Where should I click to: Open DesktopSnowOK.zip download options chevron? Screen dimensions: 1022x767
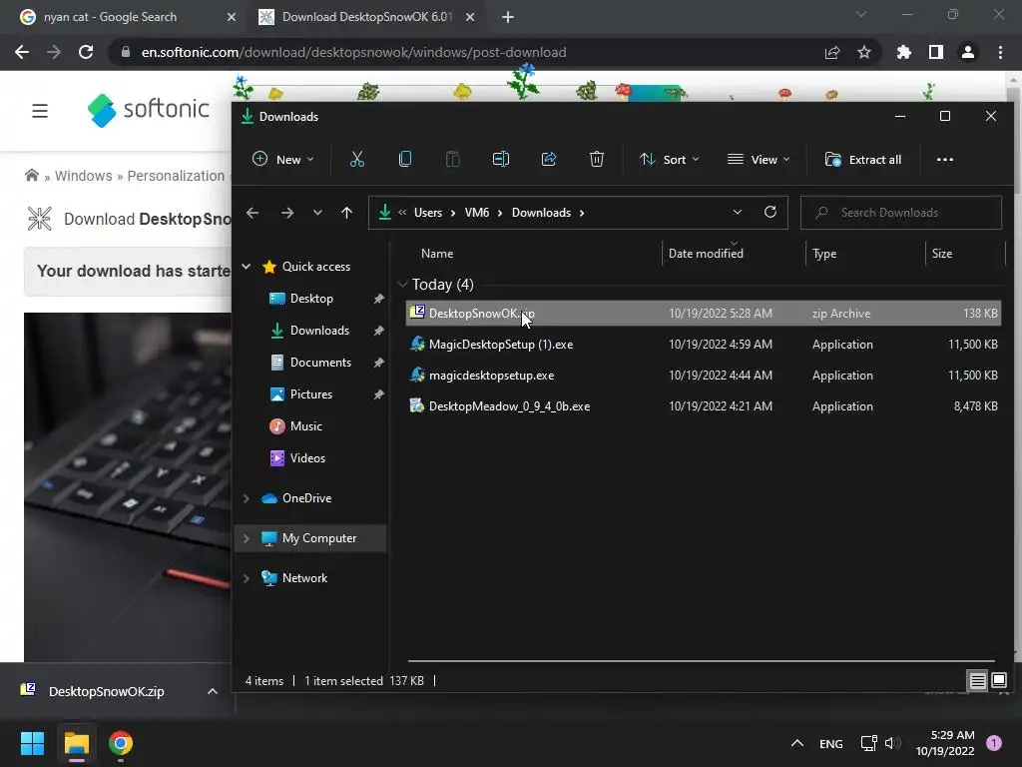pos(213,691)
